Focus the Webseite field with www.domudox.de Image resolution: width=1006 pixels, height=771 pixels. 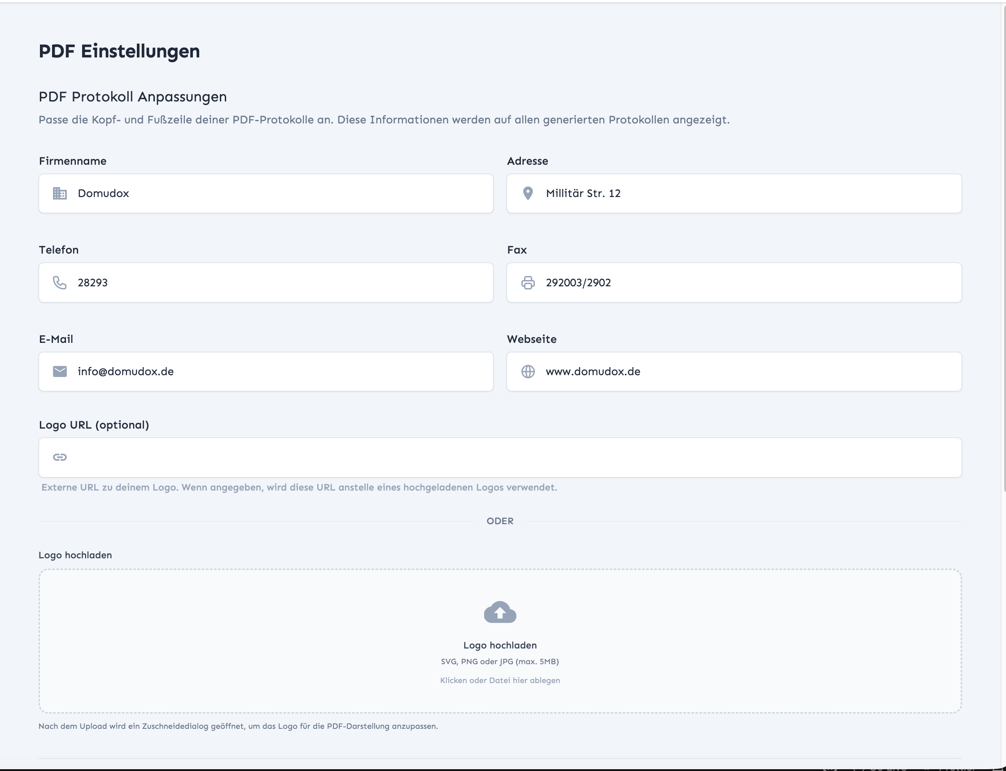click(734, 371)
